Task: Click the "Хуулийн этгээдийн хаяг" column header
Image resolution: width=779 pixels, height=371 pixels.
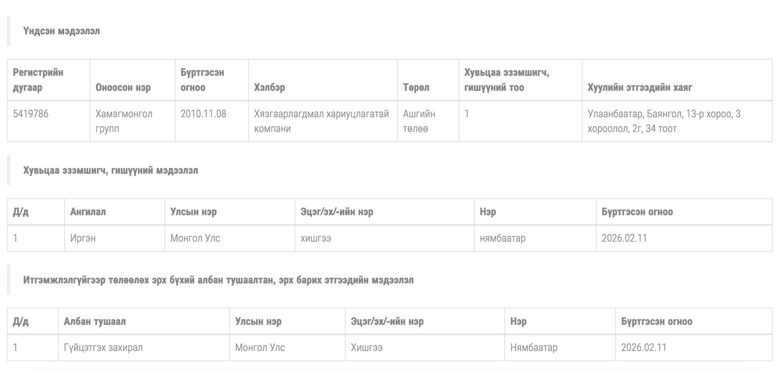Action: [x=640, y=87]
